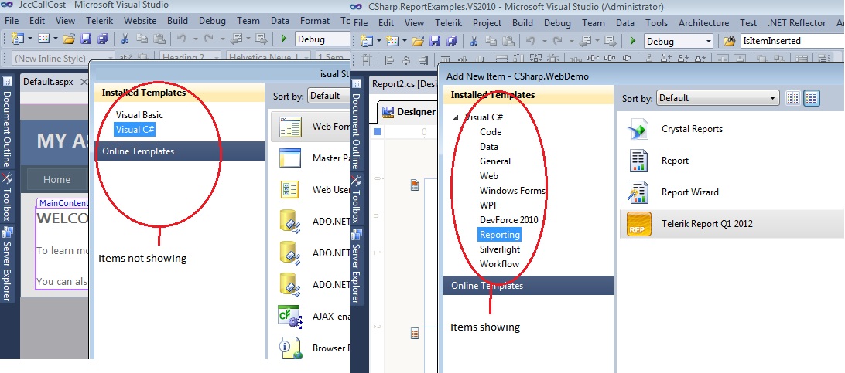The image size is (845, 373).
Task: Open Add Item dropdown arrow in JccCallCost toolbar
Action: coord(56,39)
